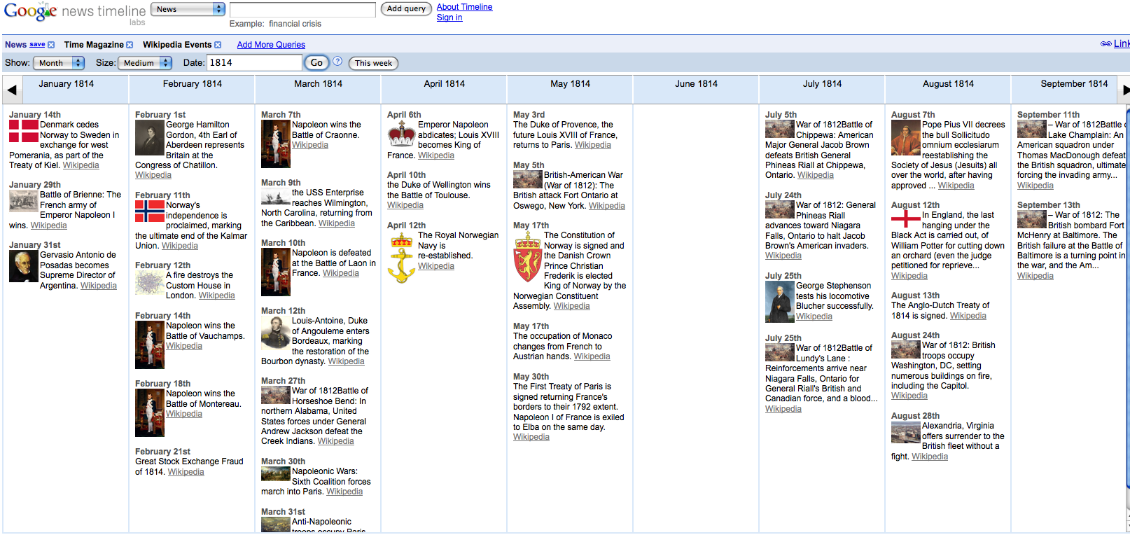The image size is (1130, 535).
Task: Click the Add query button
Action: coord(406,9)
